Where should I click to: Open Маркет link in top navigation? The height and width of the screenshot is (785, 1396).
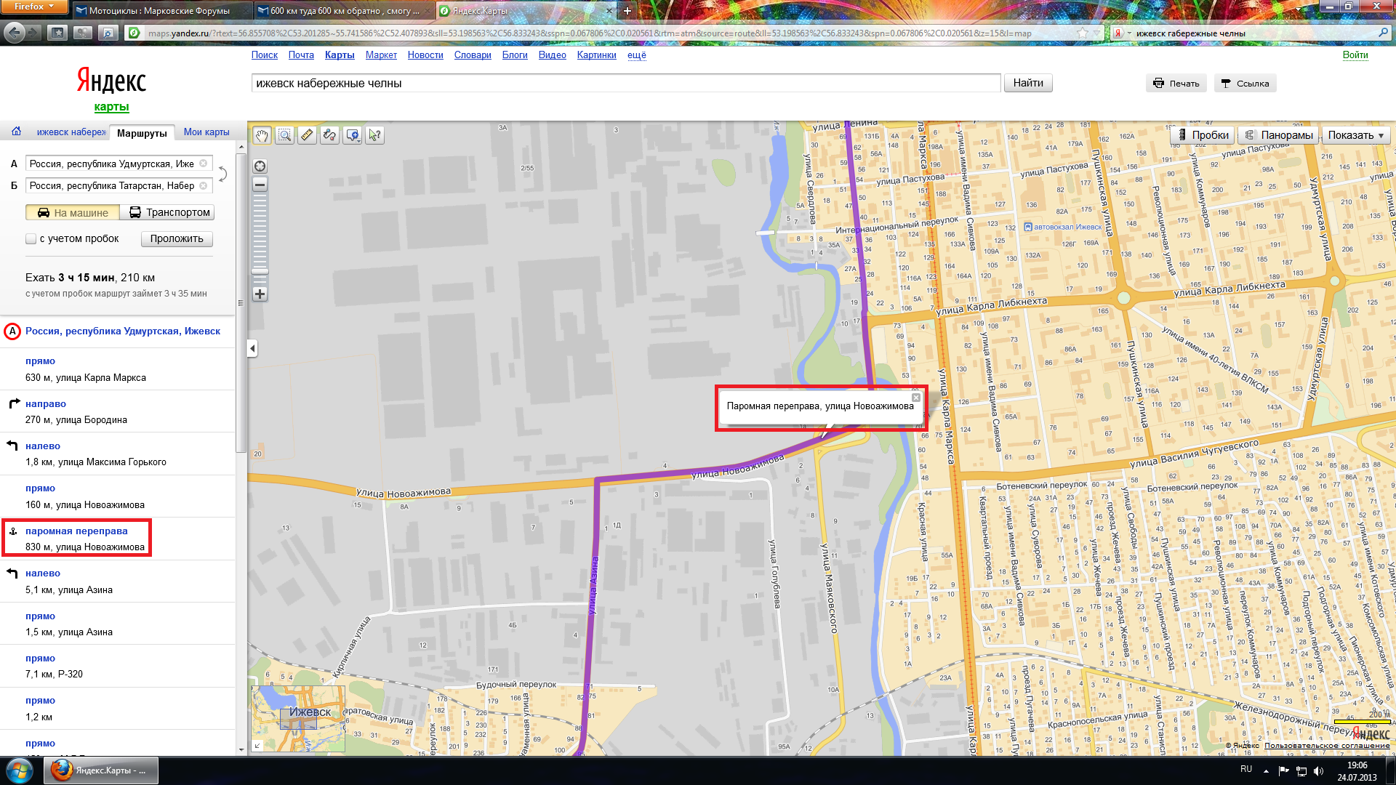(x=381, y=55)
